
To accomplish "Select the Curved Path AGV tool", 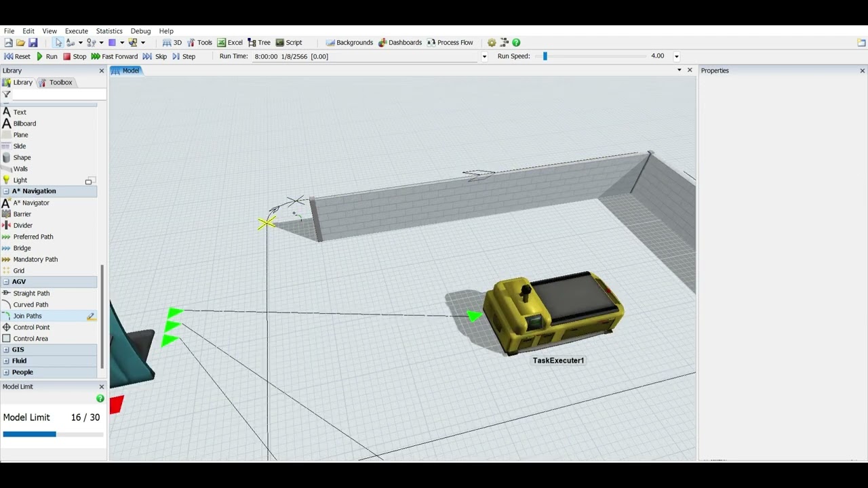I will tap(31, 304).
